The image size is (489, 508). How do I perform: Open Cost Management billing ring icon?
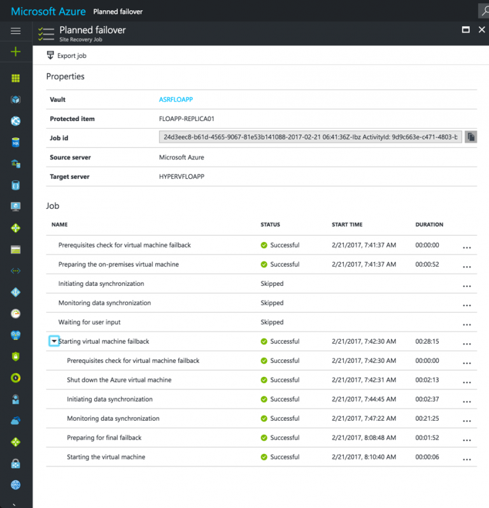tap(15, 377)
